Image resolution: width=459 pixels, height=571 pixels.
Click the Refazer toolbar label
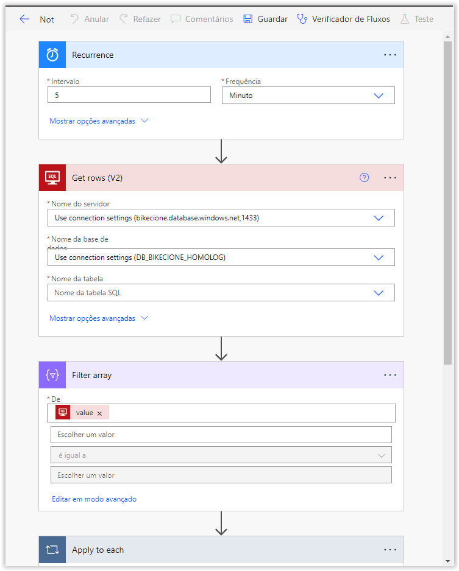tap(147, 19)
